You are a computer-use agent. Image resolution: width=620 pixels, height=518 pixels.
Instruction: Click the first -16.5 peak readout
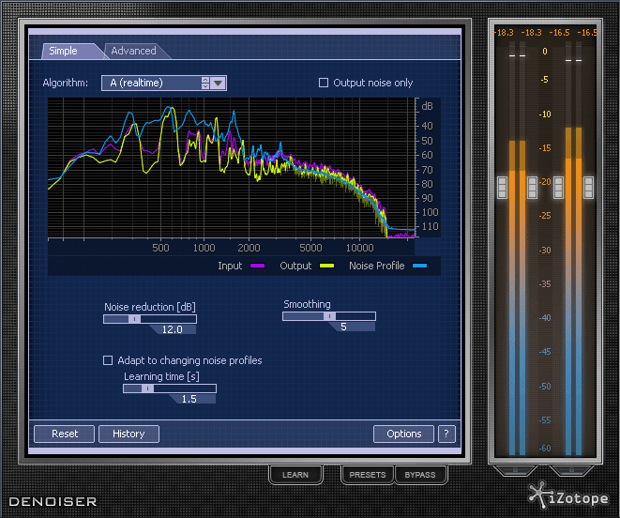click(x=560, y=33)
